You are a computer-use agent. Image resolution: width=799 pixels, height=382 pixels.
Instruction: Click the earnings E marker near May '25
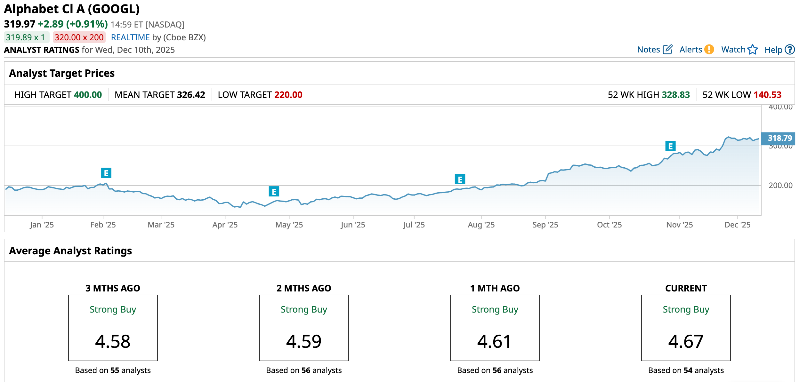pos(274,192)
